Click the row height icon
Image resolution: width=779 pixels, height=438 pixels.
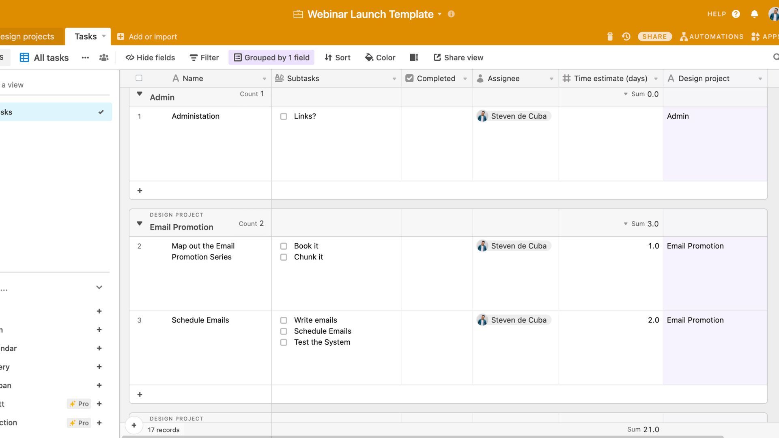coord(414,58)
